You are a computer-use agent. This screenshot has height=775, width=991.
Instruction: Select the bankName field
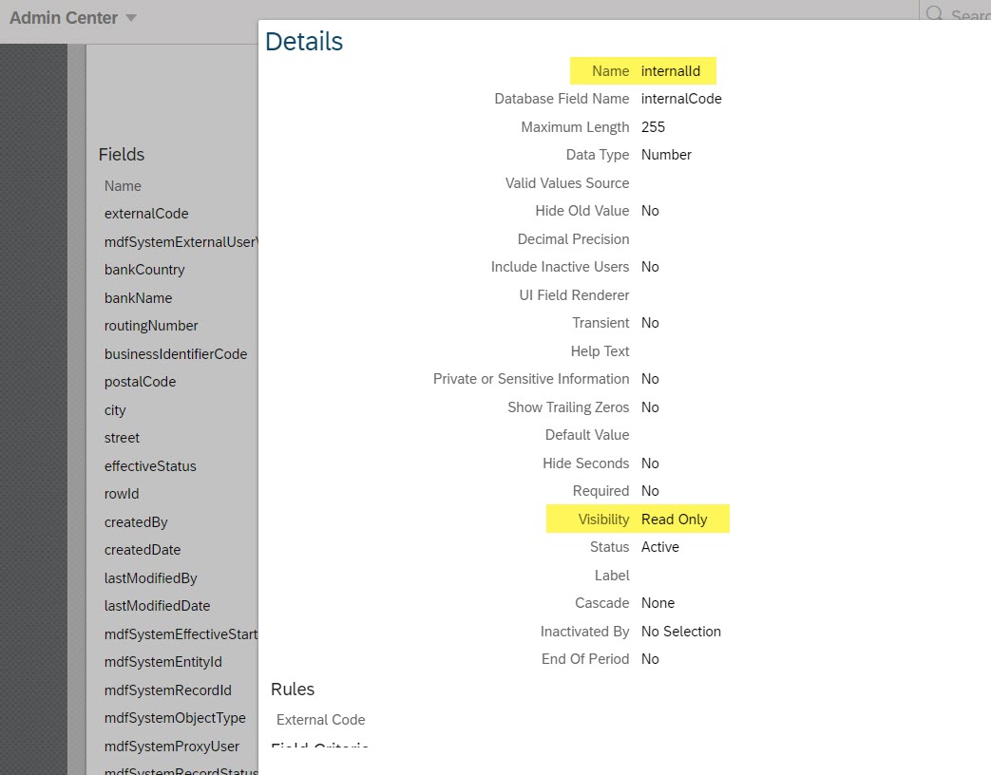tap(139, 297)
